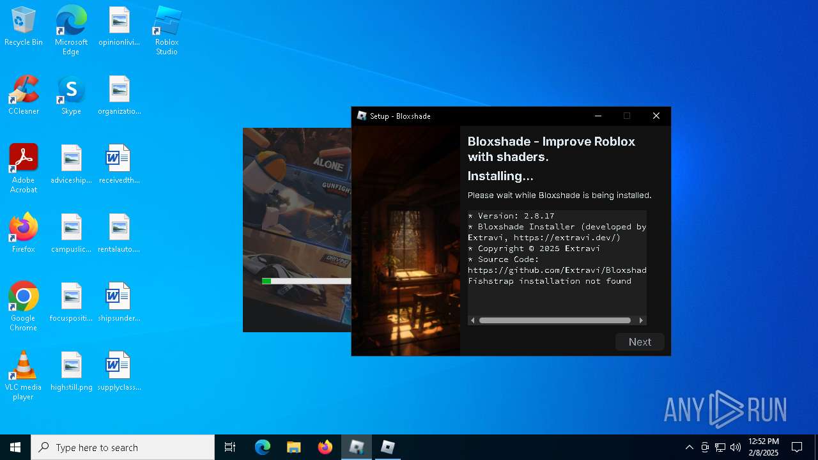
Task: Click the Roblox splash image behind setup
Action: 297,230
